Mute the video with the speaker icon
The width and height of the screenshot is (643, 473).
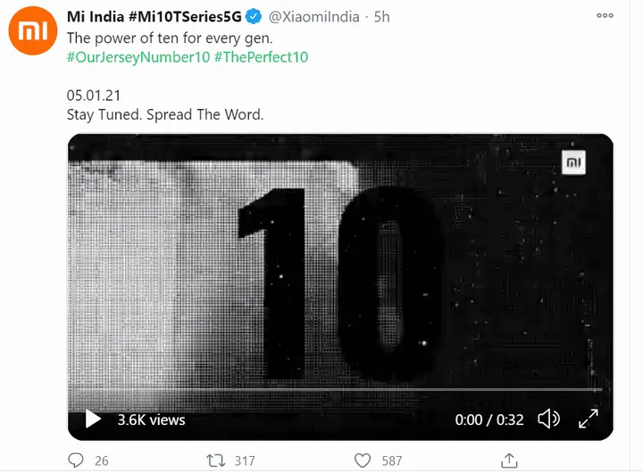click(548, 419)
